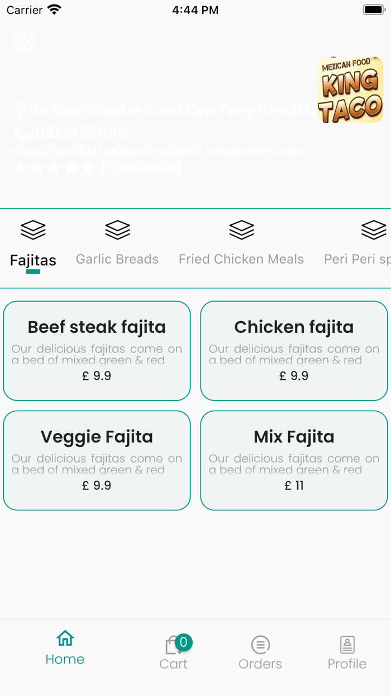Screen dimensions: 391x696
Task: Select the Fajitas category tab
Action: click(33, 260)
